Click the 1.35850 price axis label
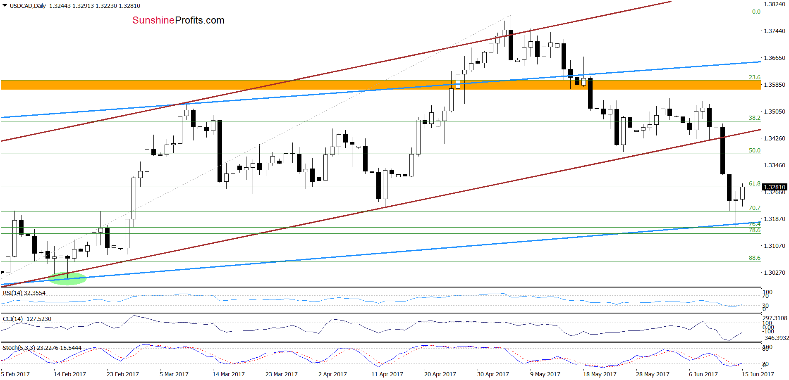 (775, 85)
